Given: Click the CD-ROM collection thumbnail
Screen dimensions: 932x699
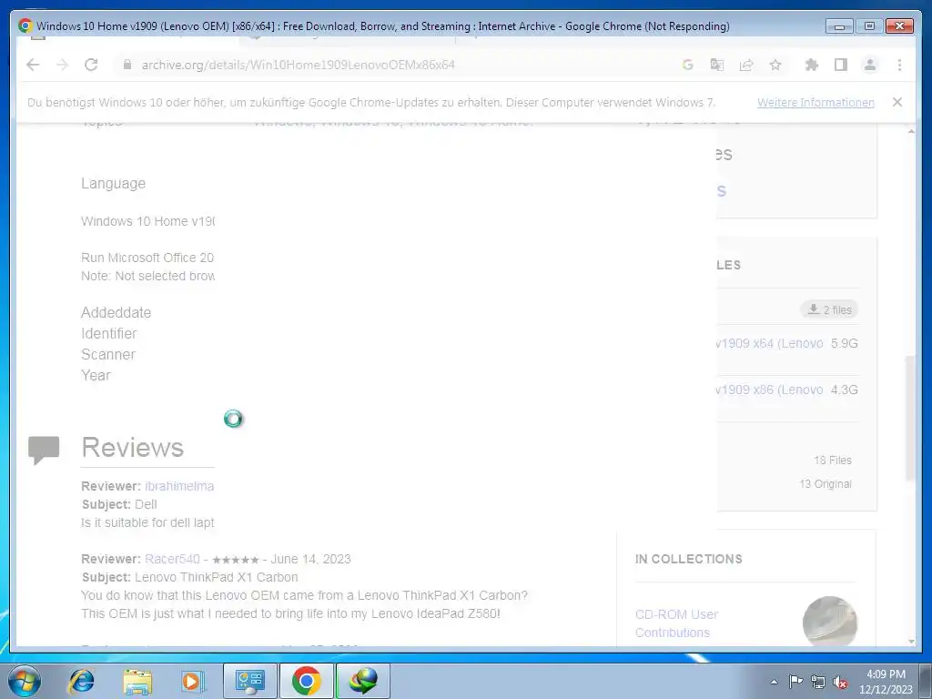Looking at the screenshot, I should click(830, 622).
